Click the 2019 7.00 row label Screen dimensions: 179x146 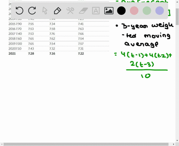tap(15, 44)
